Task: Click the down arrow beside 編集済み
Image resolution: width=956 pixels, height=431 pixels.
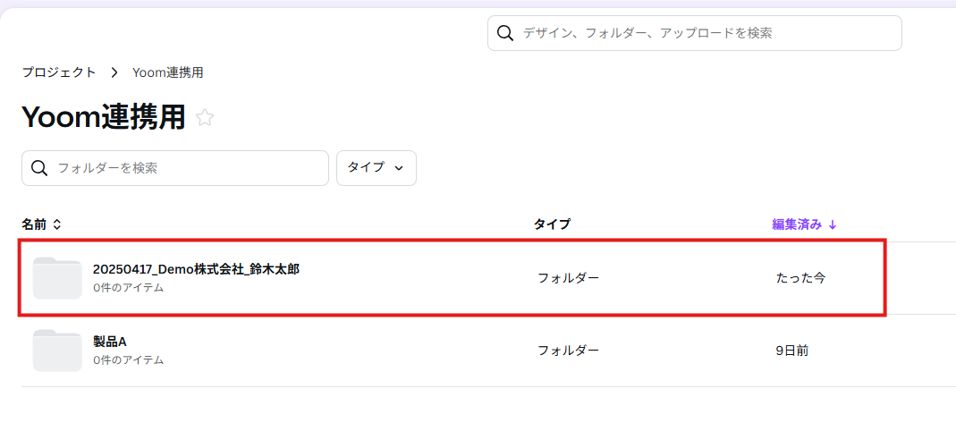Action: tap(833, 224)
